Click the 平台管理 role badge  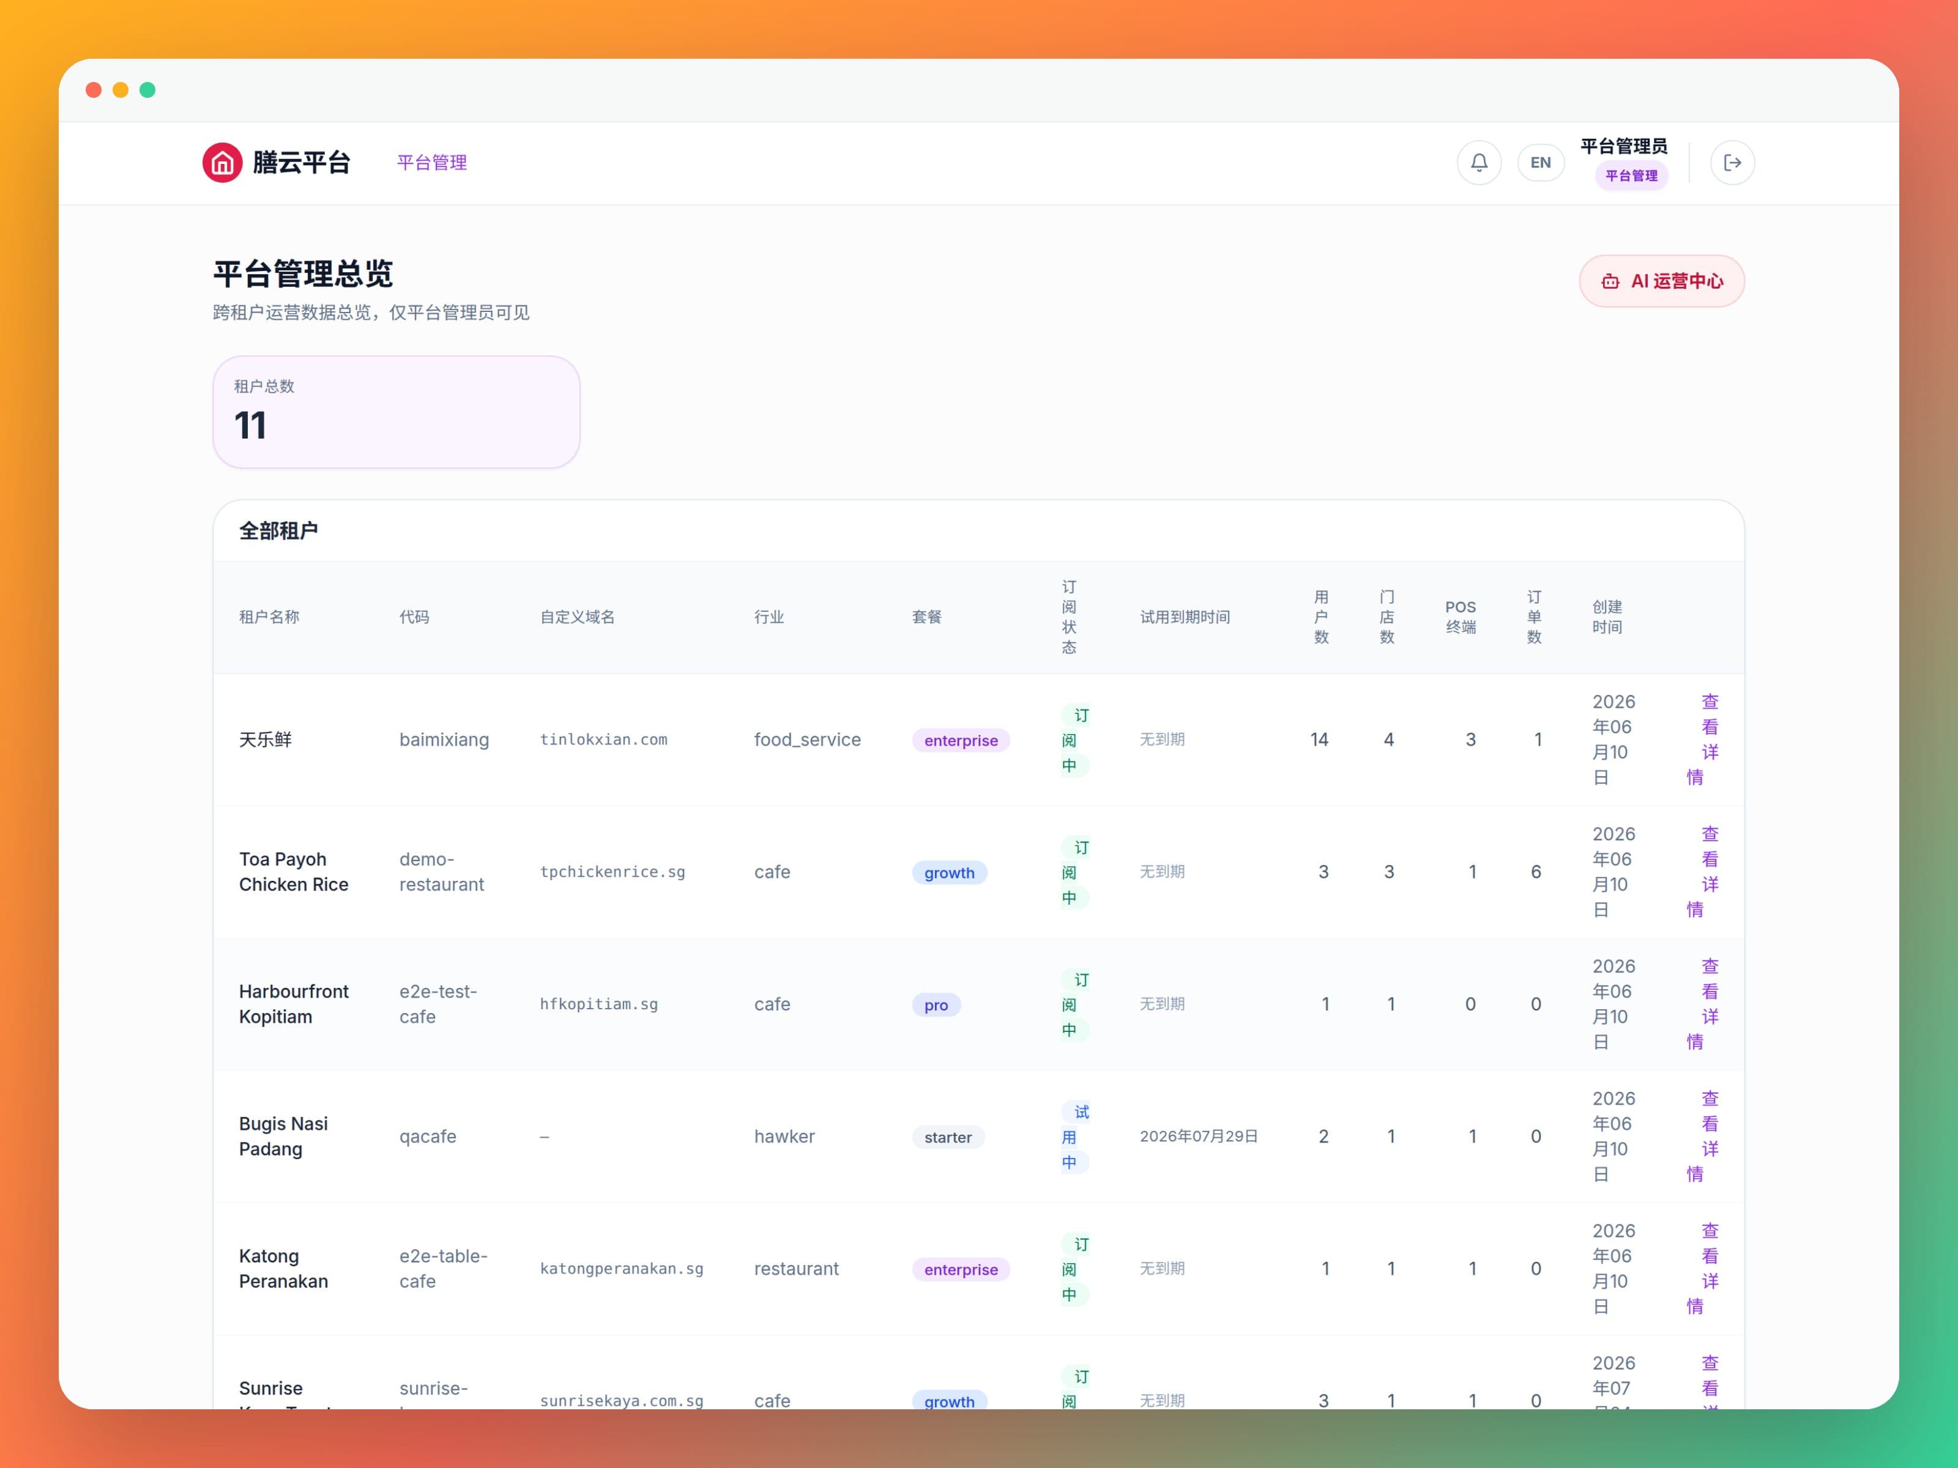(x=1631, y=176)
